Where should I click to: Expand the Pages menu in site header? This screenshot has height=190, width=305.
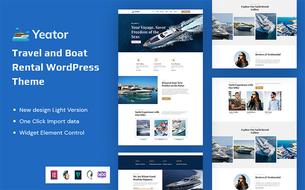coord(166,12)
